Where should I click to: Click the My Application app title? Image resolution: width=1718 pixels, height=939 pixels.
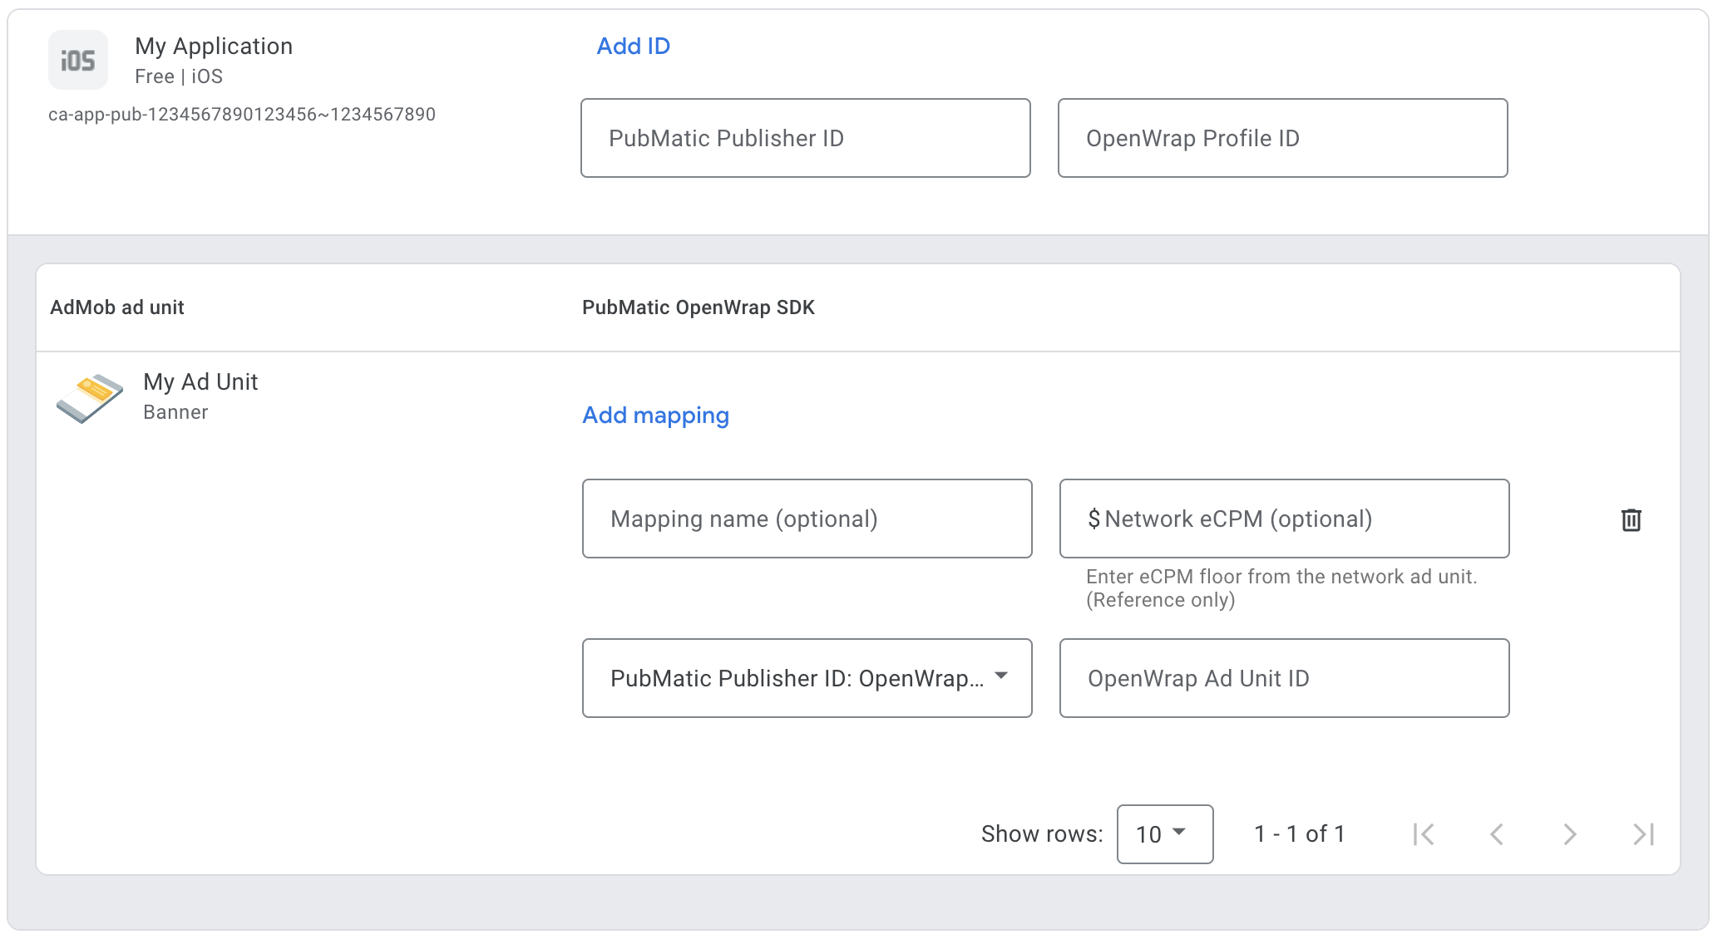(x=214, y=47)
